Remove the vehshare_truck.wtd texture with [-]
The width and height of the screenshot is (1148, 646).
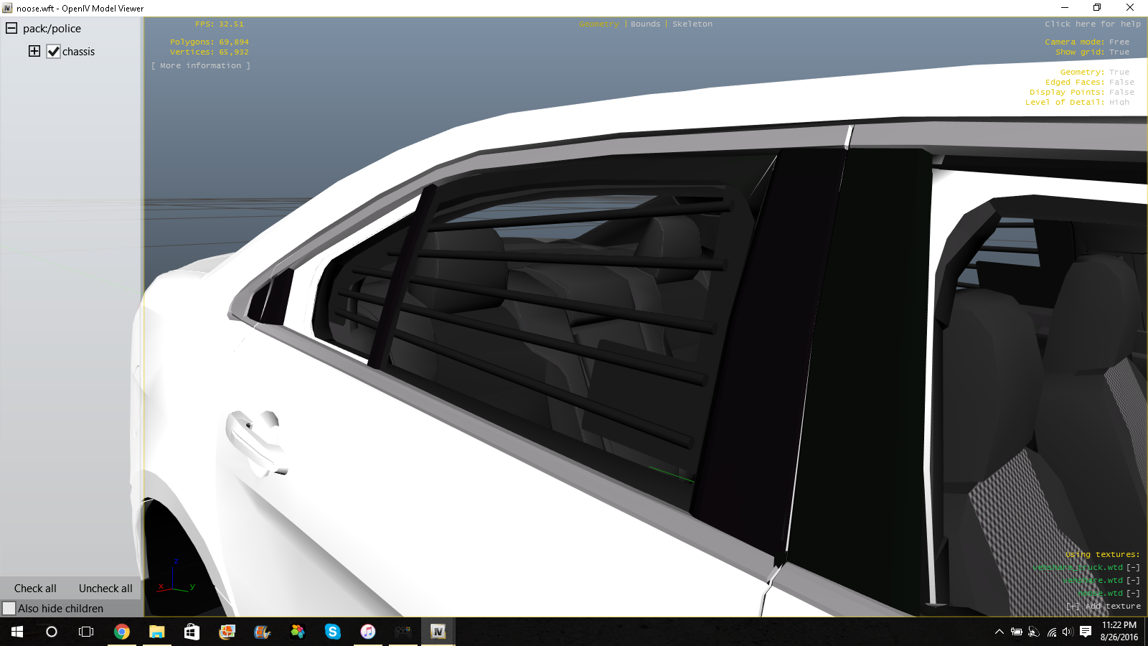[1133, 568]
